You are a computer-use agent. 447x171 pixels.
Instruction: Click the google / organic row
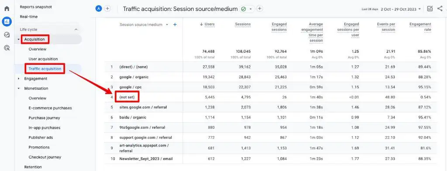tap(270, 77)
